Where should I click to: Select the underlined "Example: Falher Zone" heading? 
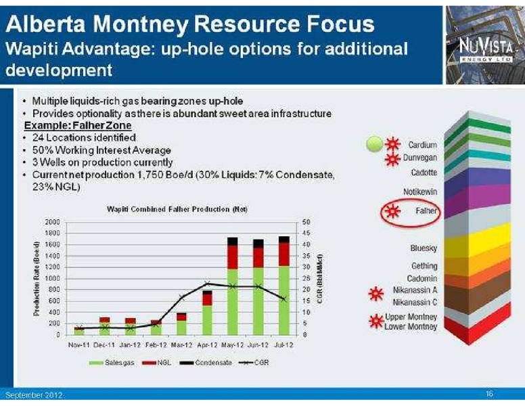tap(78, 126)
